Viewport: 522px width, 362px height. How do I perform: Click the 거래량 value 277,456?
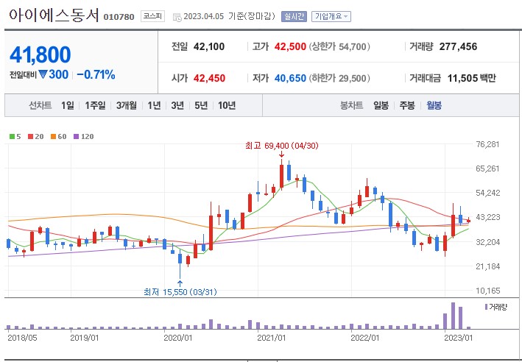point(458,46)
